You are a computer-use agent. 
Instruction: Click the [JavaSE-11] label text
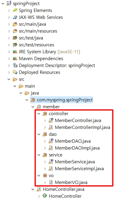click(69, 52)
